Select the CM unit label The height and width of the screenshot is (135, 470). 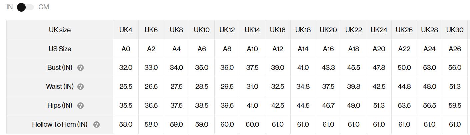(x=44, y=7)
